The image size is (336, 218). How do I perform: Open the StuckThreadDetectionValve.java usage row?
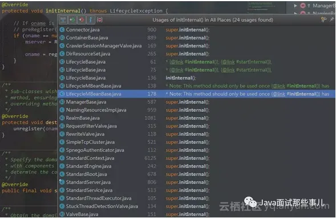pyautogui.click(x=196, y=206)
